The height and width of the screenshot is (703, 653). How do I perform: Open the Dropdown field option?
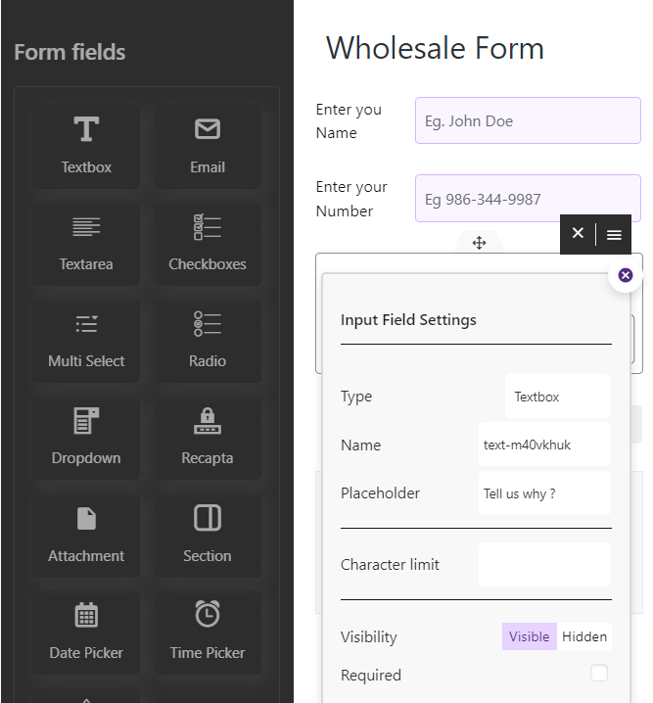pos(86,437)
